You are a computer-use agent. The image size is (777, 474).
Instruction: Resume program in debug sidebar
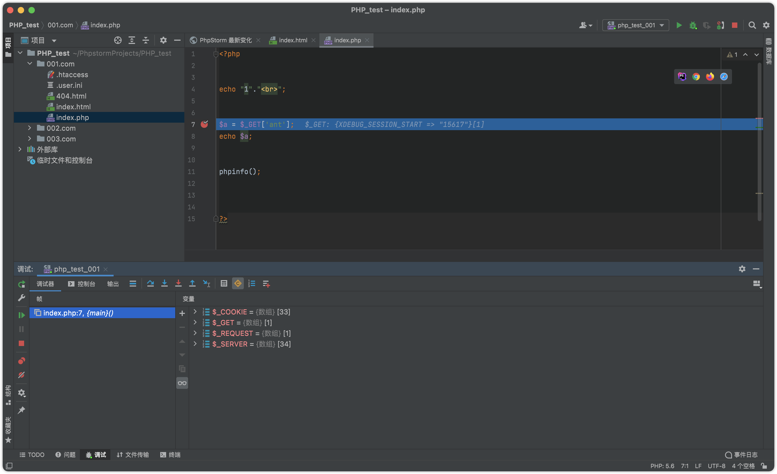pos(21,315)
